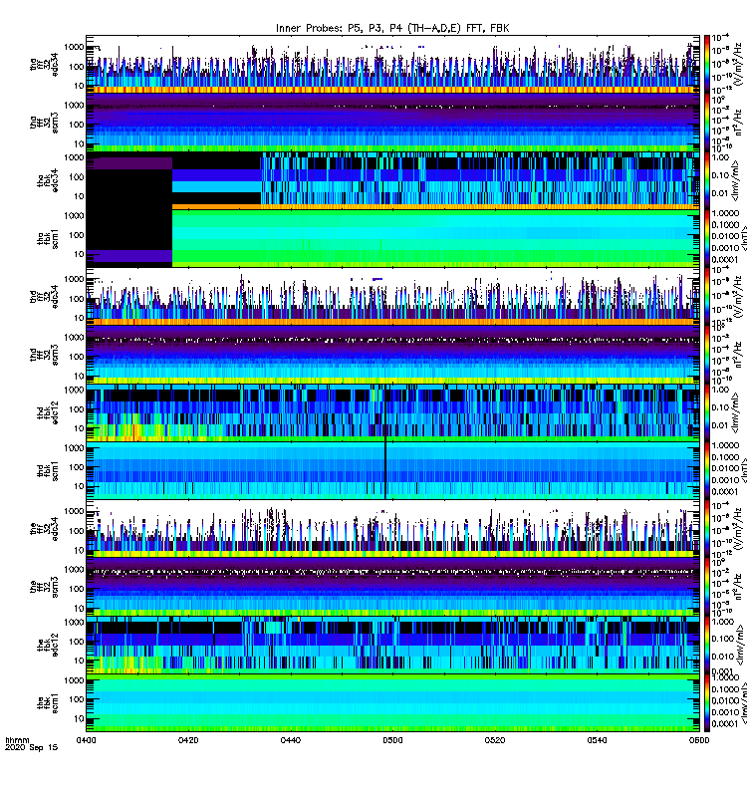
Task: Select the 0500 time tick label
Action: pyautogui.click(x=392, y=740)
